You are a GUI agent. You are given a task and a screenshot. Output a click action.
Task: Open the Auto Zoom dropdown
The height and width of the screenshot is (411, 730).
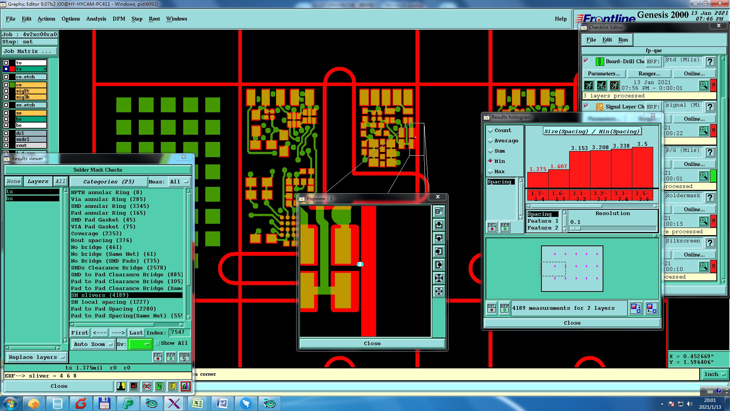coord(93,344)
